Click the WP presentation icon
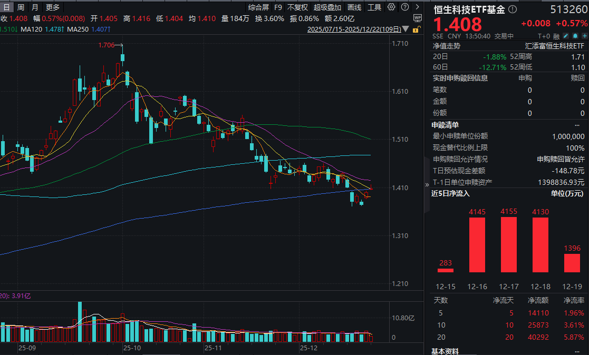This screenshot has height=355, width=589. 418,18
